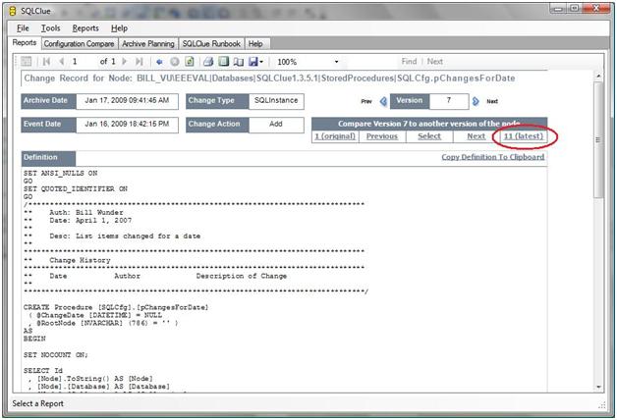Click the vertical scrollbar thumb
The image size is (617, 420).
(x=598, y=139)
